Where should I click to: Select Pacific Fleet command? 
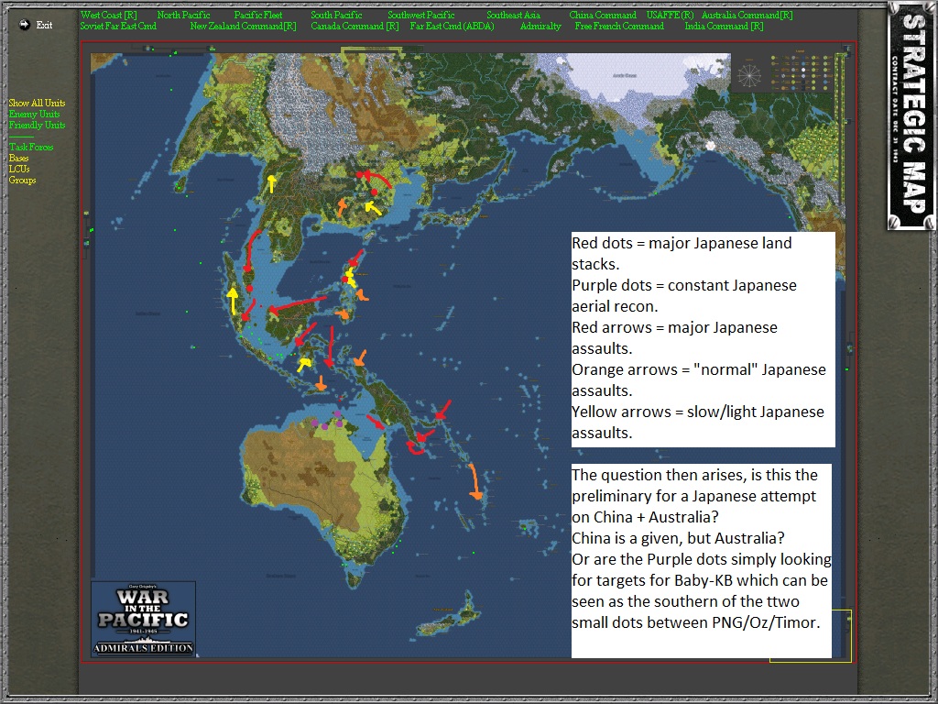click(x=257, y=15)
